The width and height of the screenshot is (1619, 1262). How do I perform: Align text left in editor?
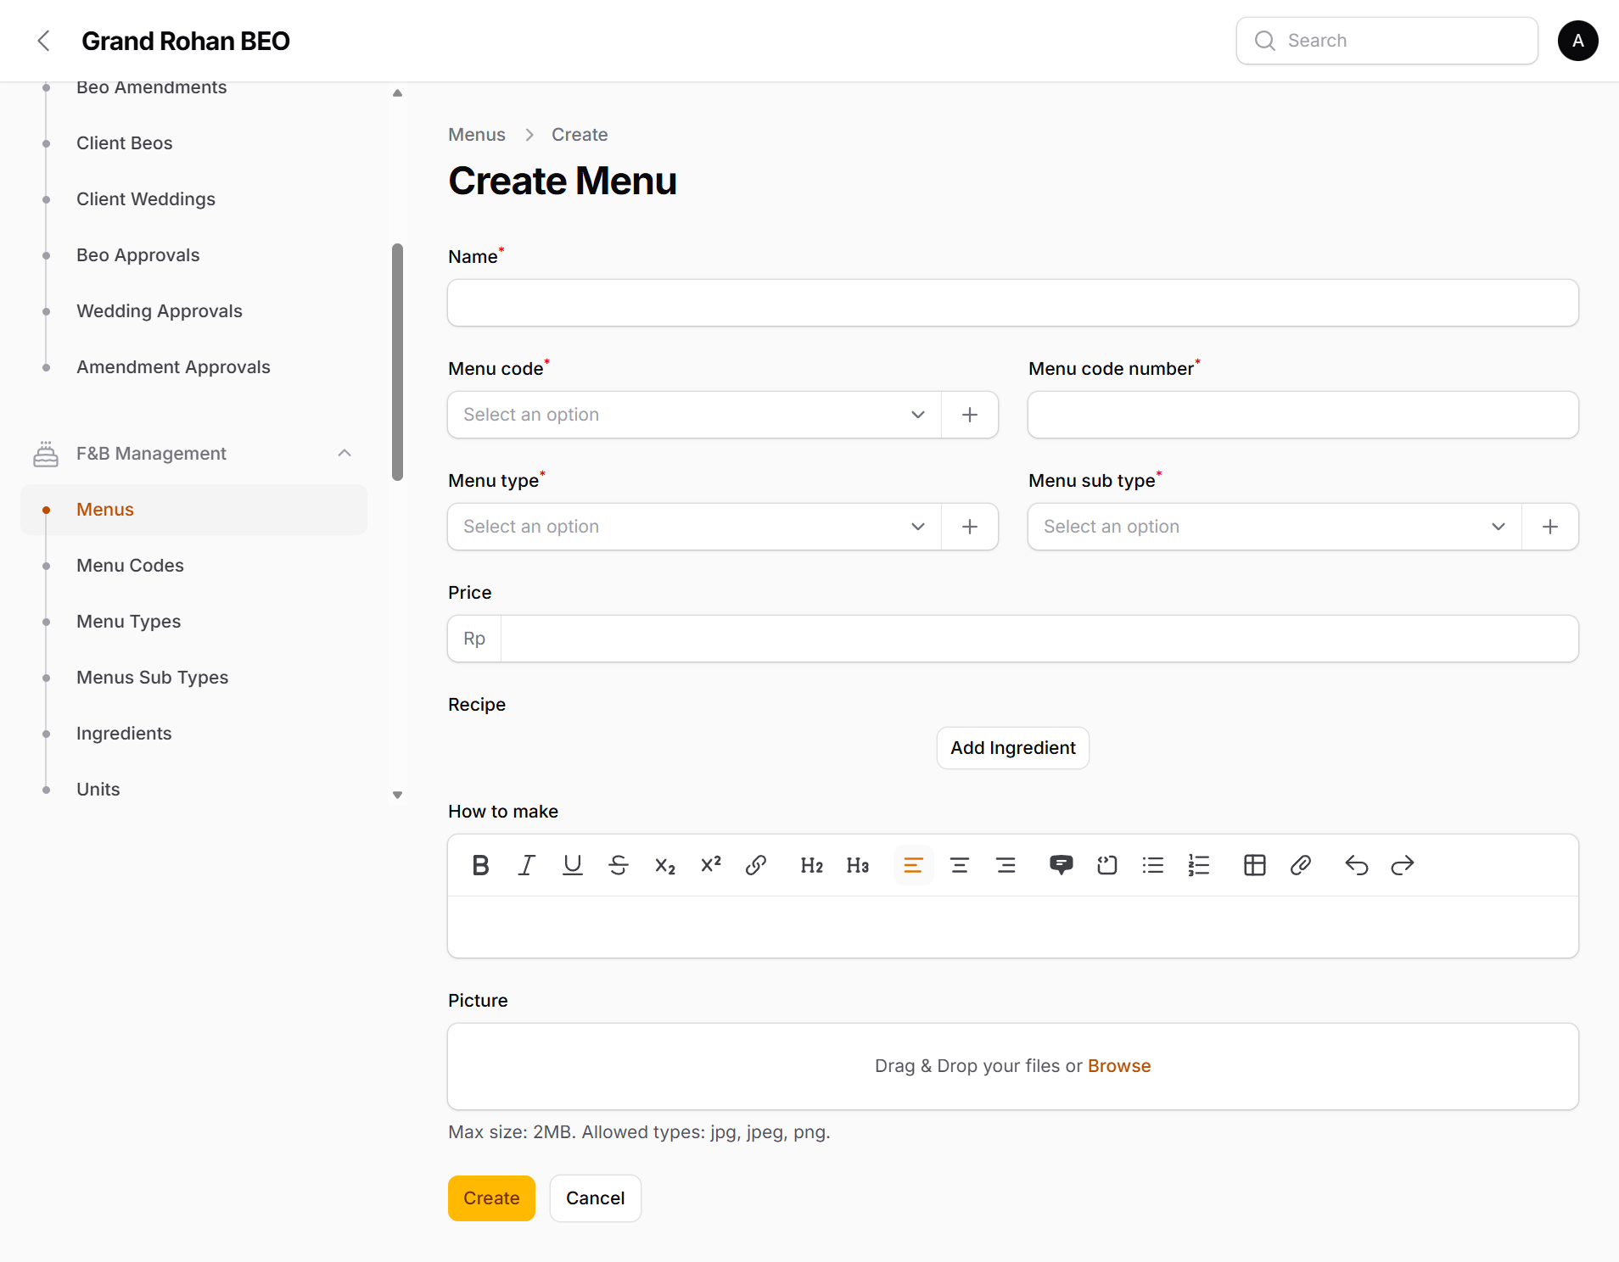(913, 865)
